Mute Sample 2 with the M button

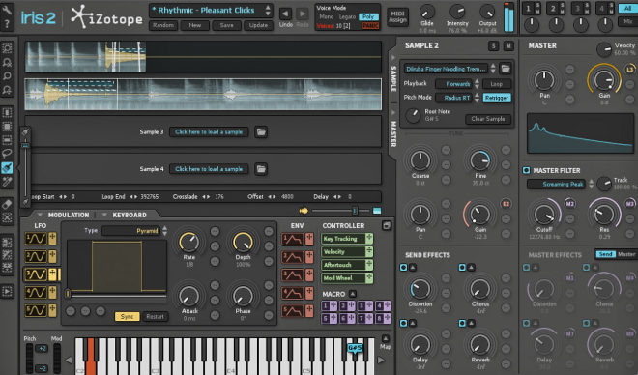click(508, 46)
